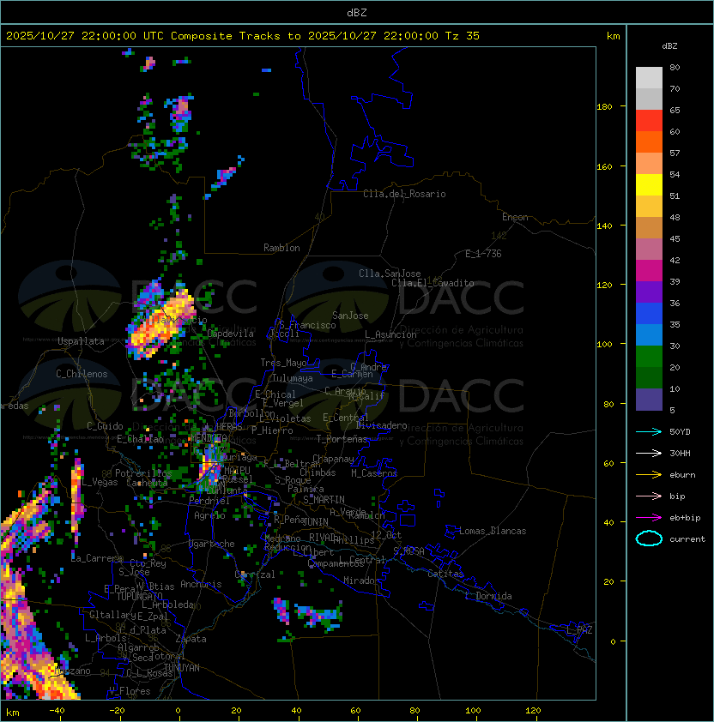Screen dimensions: 714x722
Task: Click the 'km' label at the bottom left
Action: pyautogui.click(x=13, y=713)
